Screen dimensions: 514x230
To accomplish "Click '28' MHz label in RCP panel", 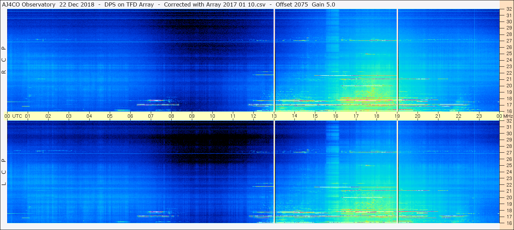I will tap(509, 34).
